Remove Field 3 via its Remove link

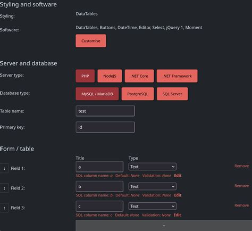click(241, 205)
